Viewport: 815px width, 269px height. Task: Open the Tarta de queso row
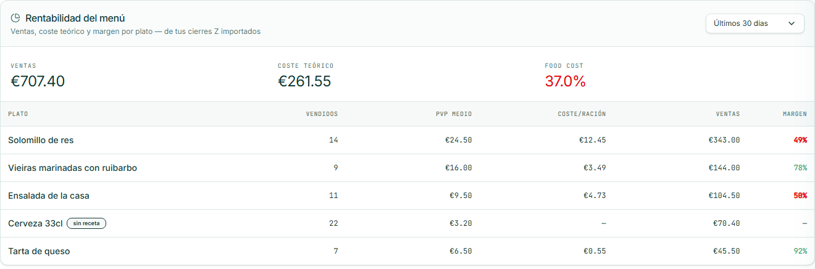(407, 251)
